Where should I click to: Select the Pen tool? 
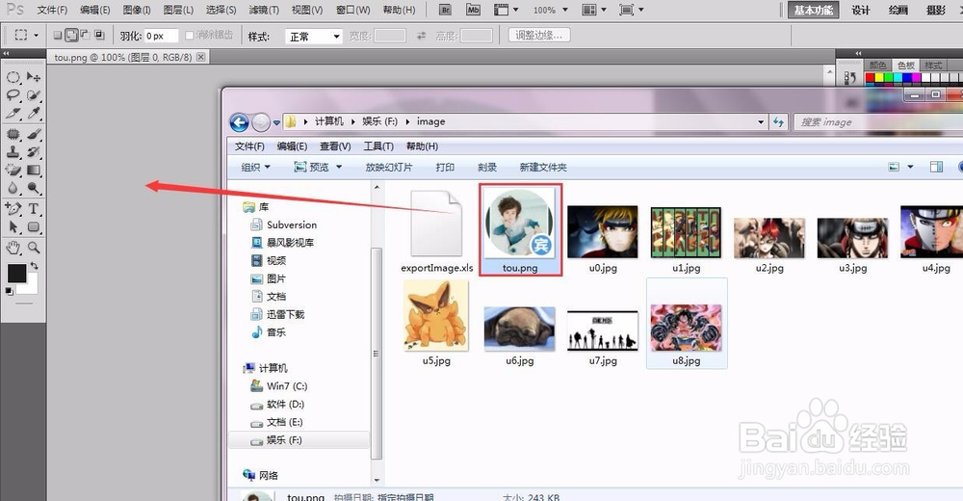[13, 209]
